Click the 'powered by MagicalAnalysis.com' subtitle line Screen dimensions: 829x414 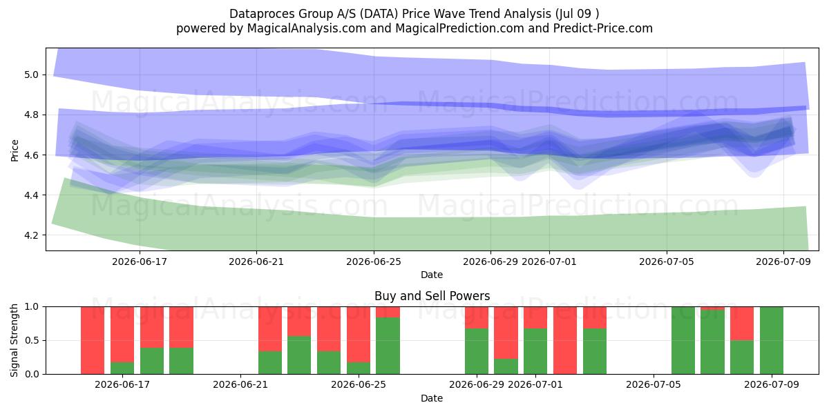point(414,28)
